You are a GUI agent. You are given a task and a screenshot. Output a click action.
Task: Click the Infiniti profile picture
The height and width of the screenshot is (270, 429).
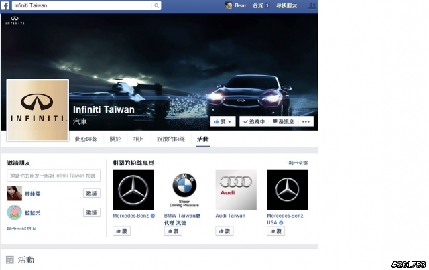38,111
